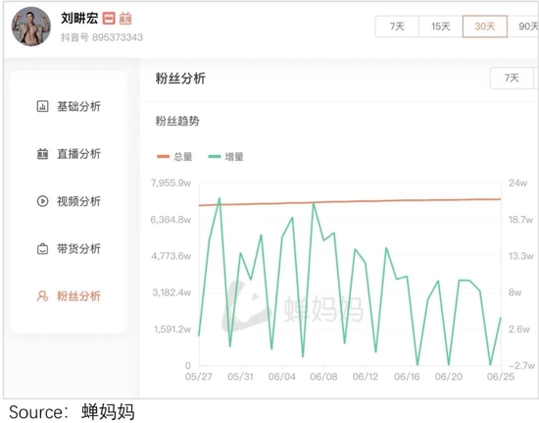The image size is (539, 423).
Task: Select 7天 in the 粉丝分析 section
Action: 512,79
